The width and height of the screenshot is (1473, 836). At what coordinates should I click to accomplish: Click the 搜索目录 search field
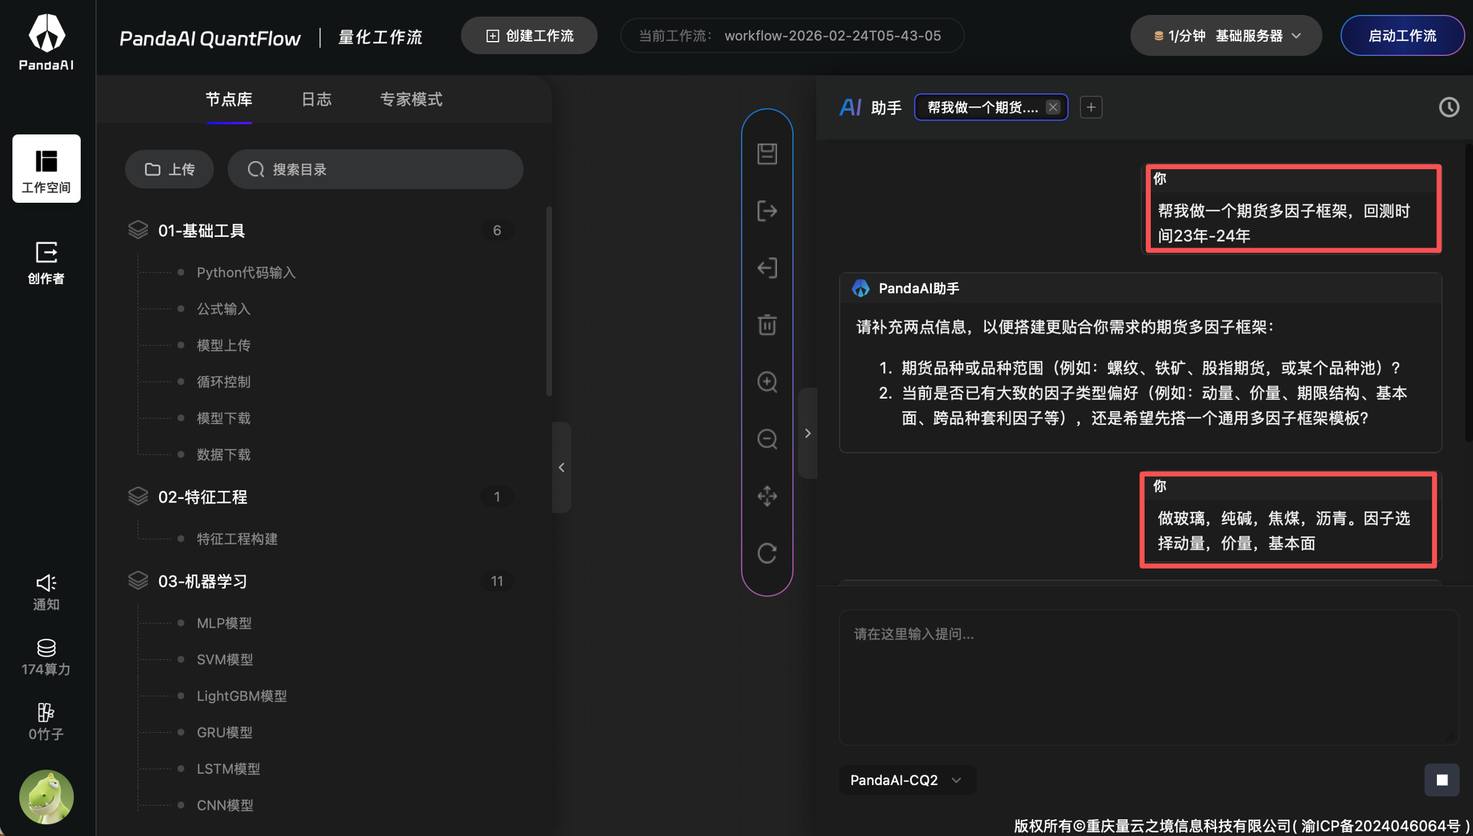(375, 169)
